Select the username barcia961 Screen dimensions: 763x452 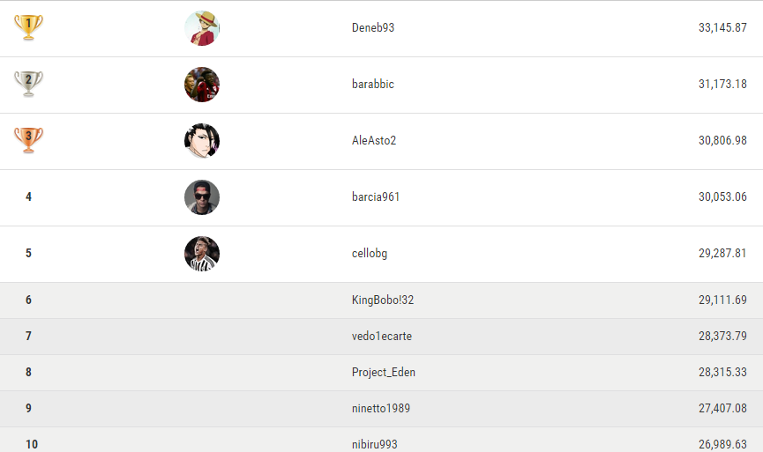click(x=375, y=196)
